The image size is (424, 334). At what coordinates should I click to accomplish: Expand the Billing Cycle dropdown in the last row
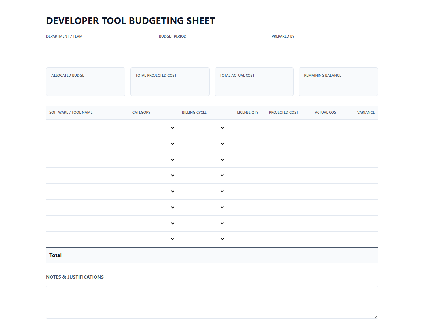coord(204,239)
